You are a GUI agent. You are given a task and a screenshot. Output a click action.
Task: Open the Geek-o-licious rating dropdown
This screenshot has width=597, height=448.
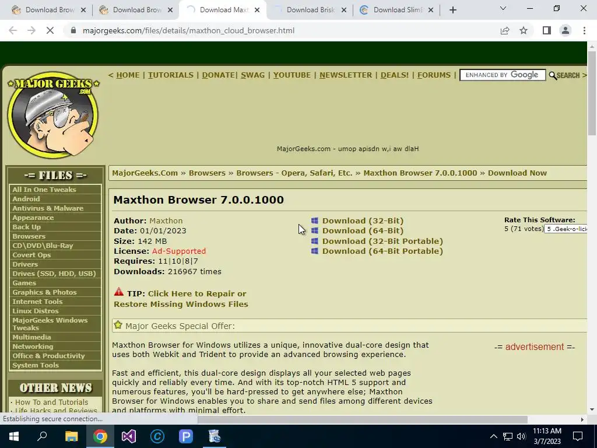click(x=566, y=229)
